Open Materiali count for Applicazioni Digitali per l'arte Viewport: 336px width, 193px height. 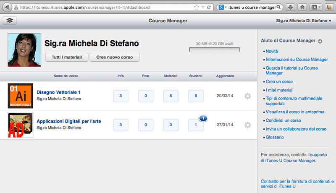171,125
